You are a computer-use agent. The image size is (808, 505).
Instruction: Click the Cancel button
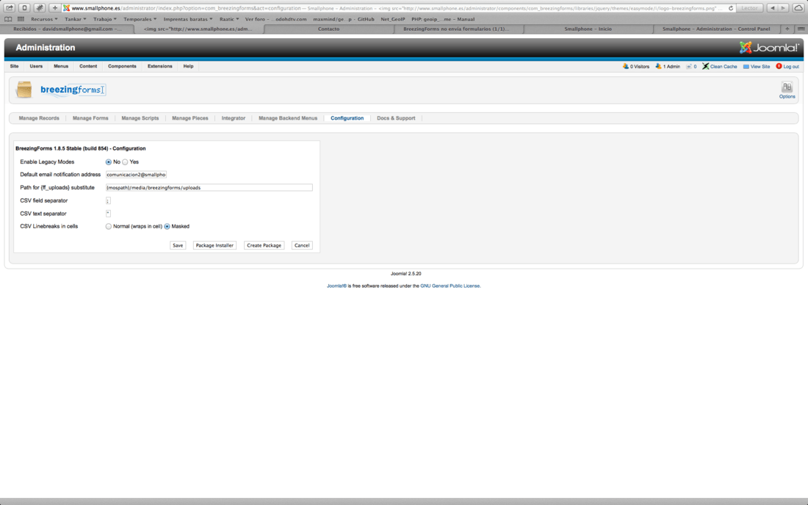302,246
